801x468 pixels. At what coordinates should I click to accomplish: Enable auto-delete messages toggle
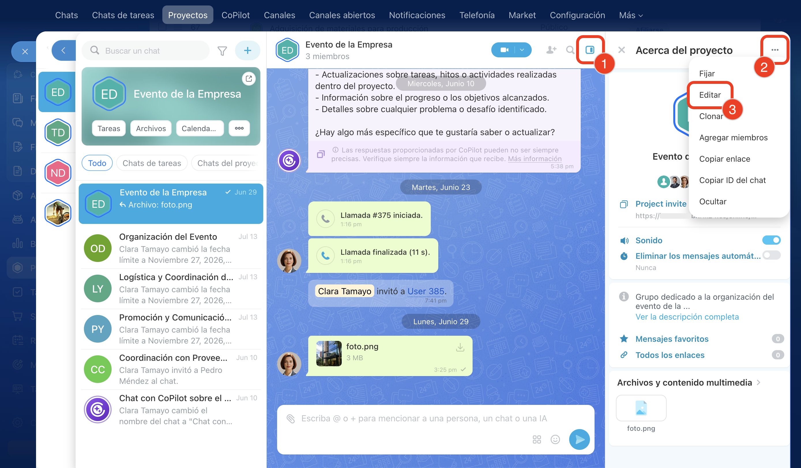point(771,255)
